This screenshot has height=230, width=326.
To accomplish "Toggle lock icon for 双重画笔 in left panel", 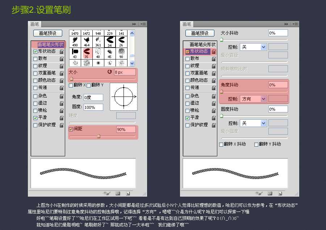I will 62,73.
